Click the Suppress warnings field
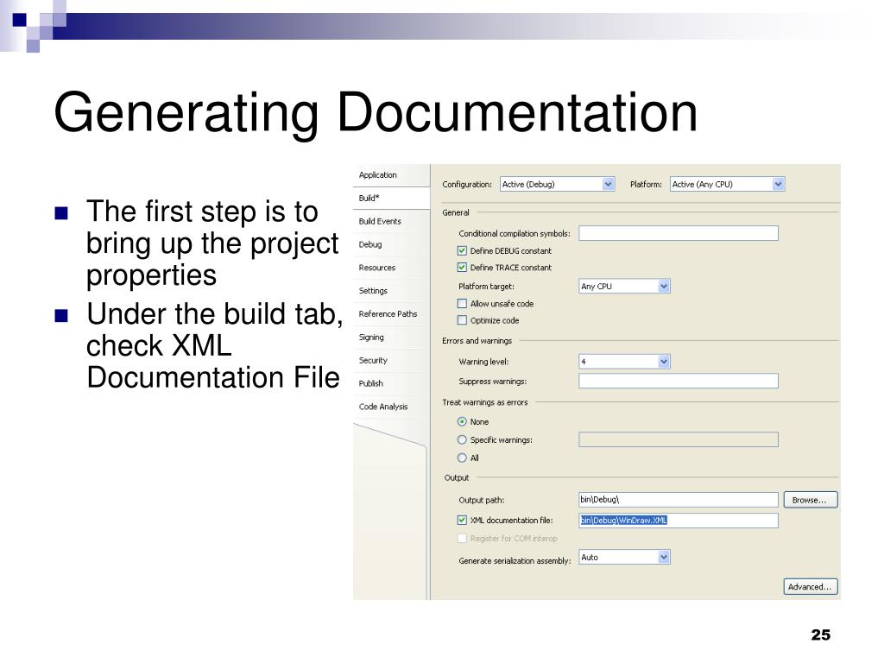 tap(679, 381)
